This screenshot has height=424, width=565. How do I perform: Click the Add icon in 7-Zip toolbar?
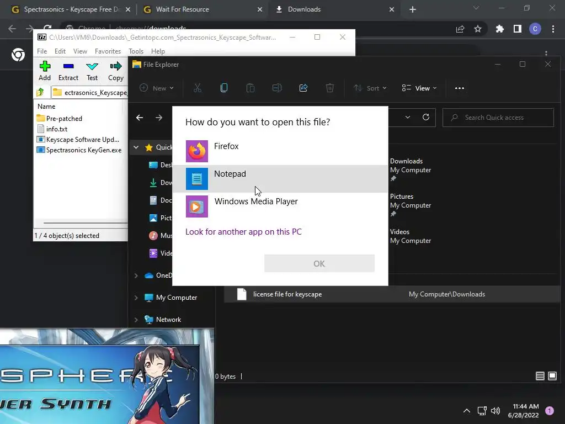45,66
